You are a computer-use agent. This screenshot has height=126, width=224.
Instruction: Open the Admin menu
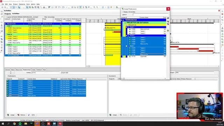click(33, 4)
